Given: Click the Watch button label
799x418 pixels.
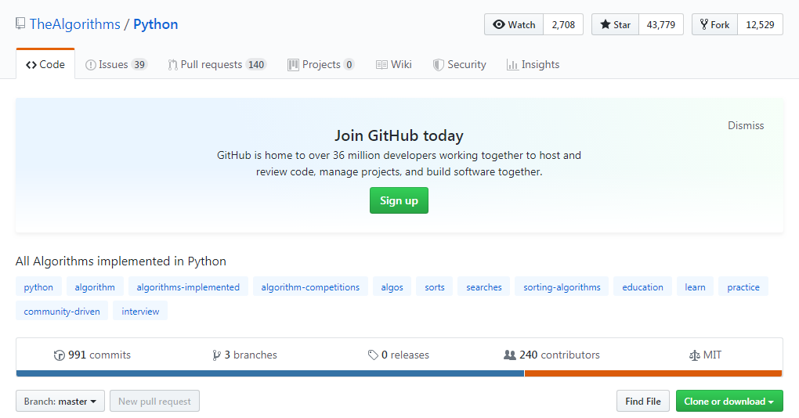Looking at the screenshot, I should point(514,24).
